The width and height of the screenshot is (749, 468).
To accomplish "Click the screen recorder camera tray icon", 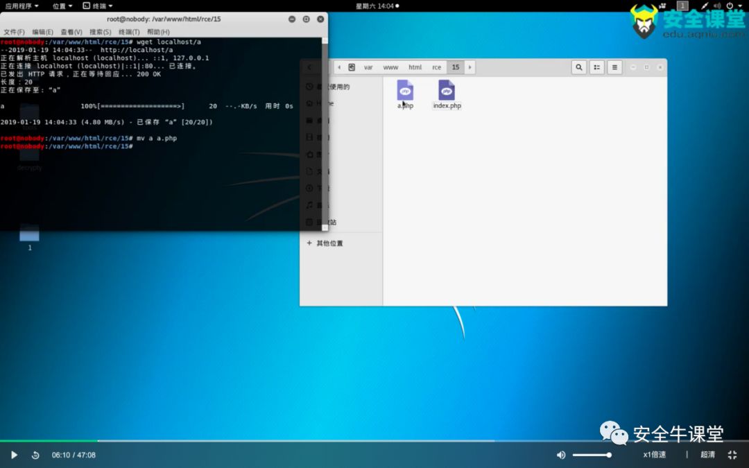I will coord(662,6).
